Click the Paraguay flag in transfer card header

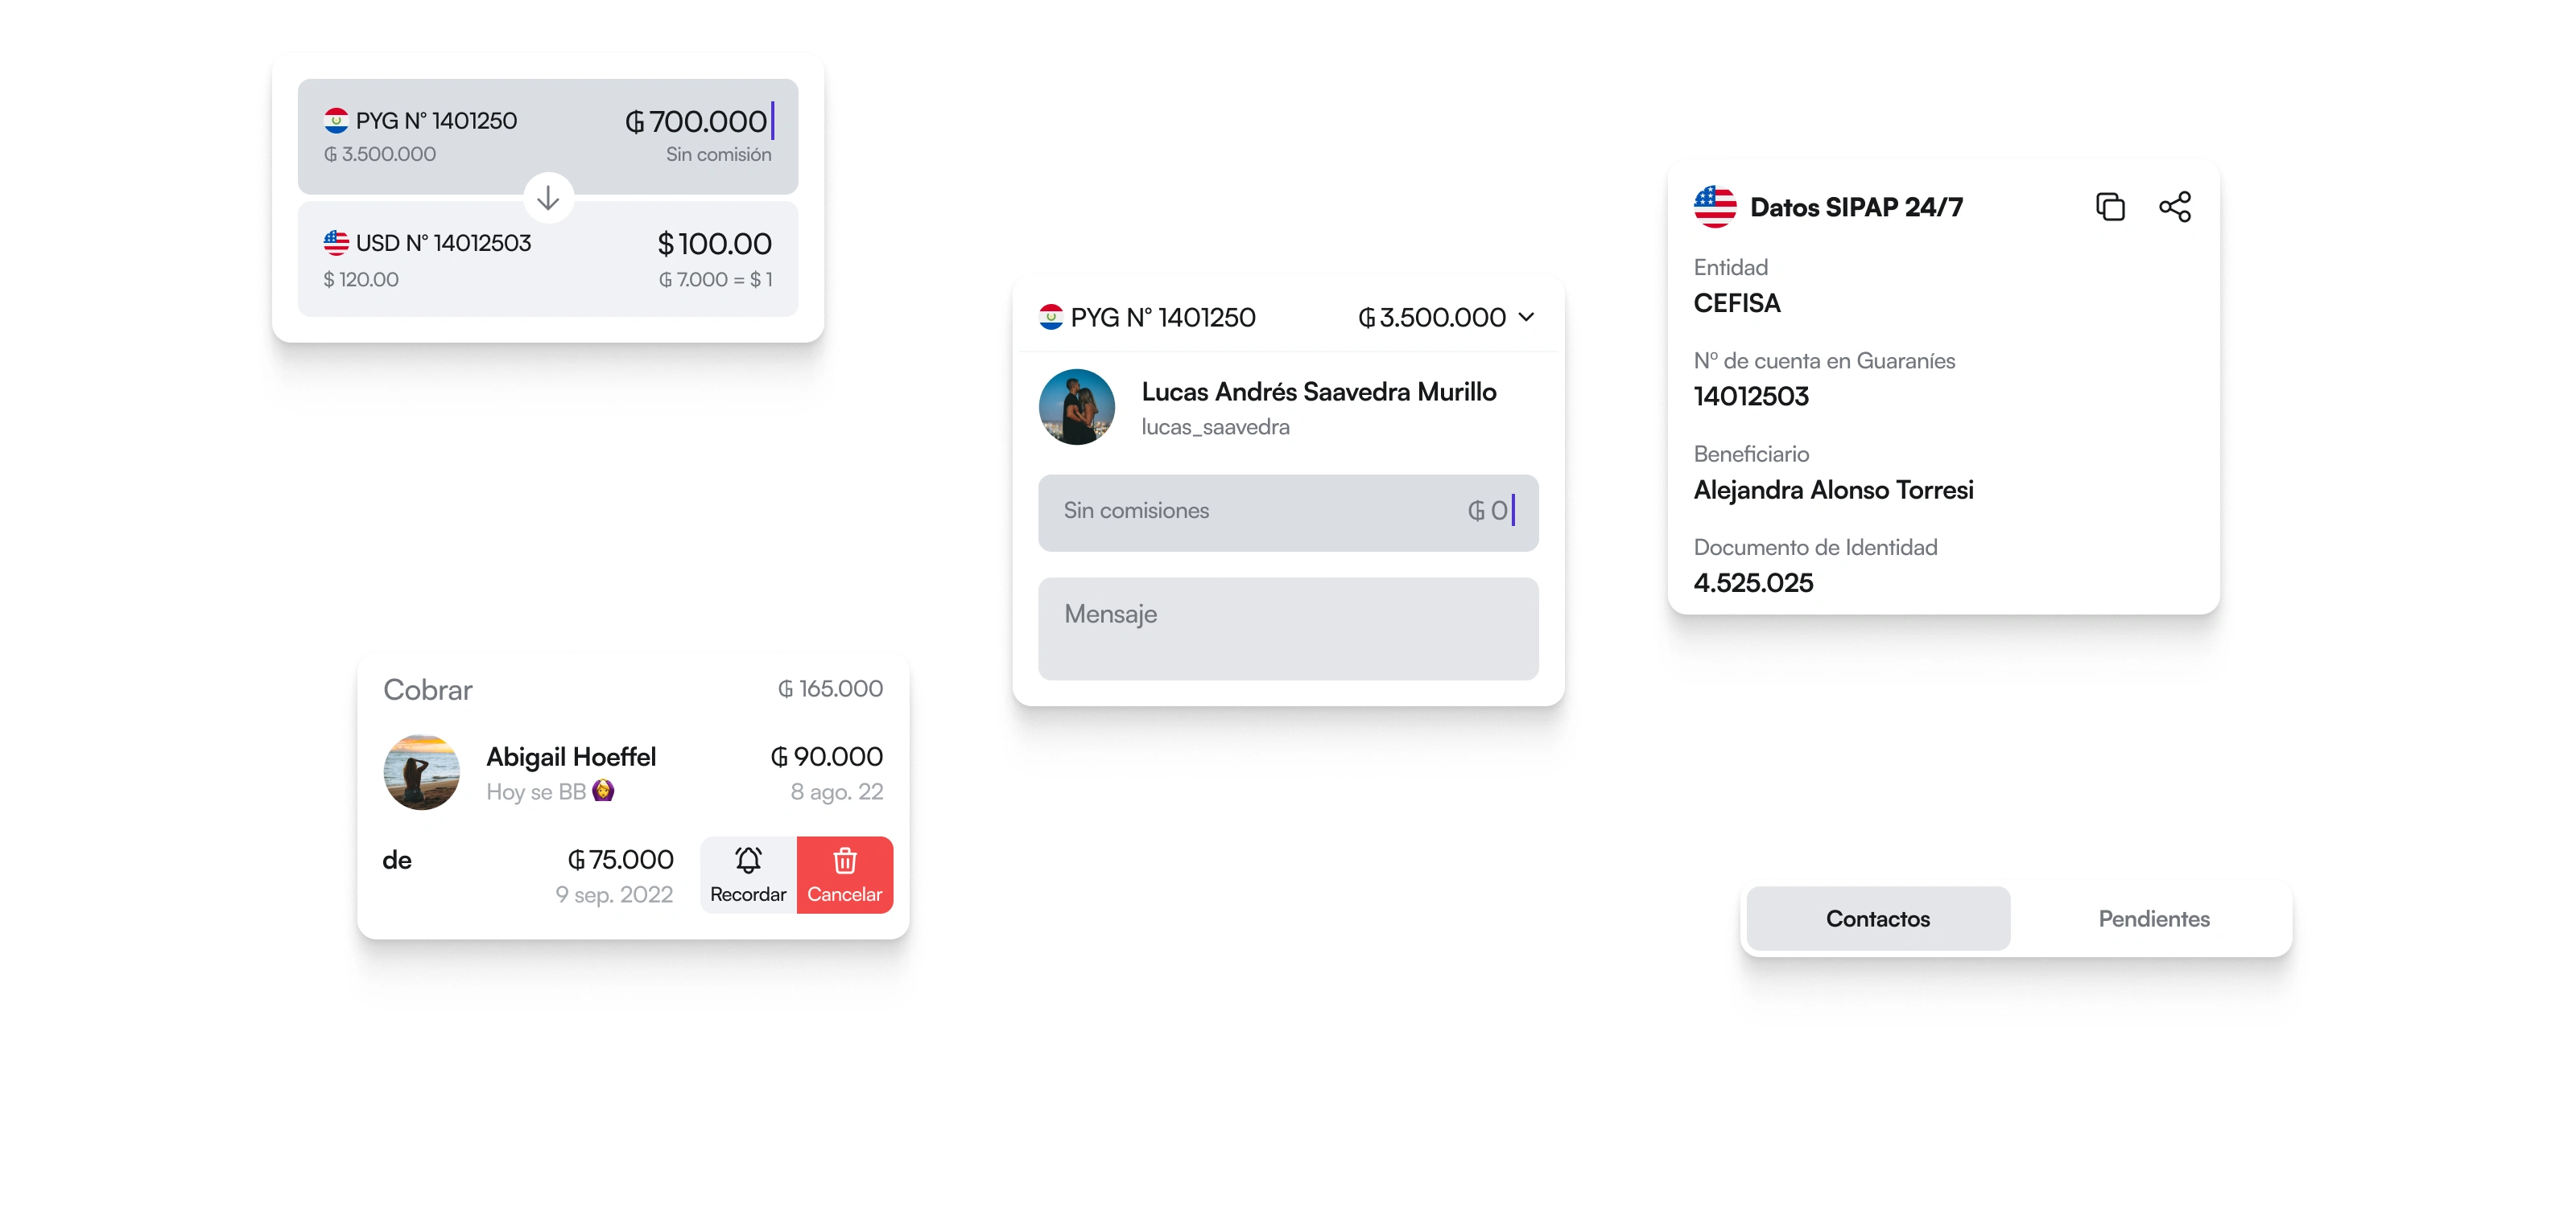coord(1050,317)
